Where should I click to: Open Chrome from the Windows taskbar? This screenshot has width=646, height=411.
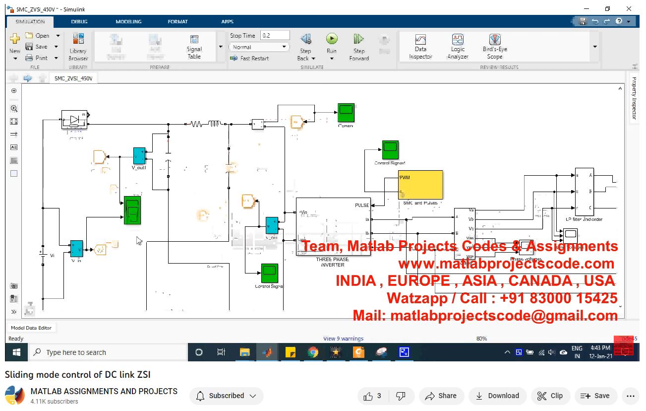(x=313, y=352)
